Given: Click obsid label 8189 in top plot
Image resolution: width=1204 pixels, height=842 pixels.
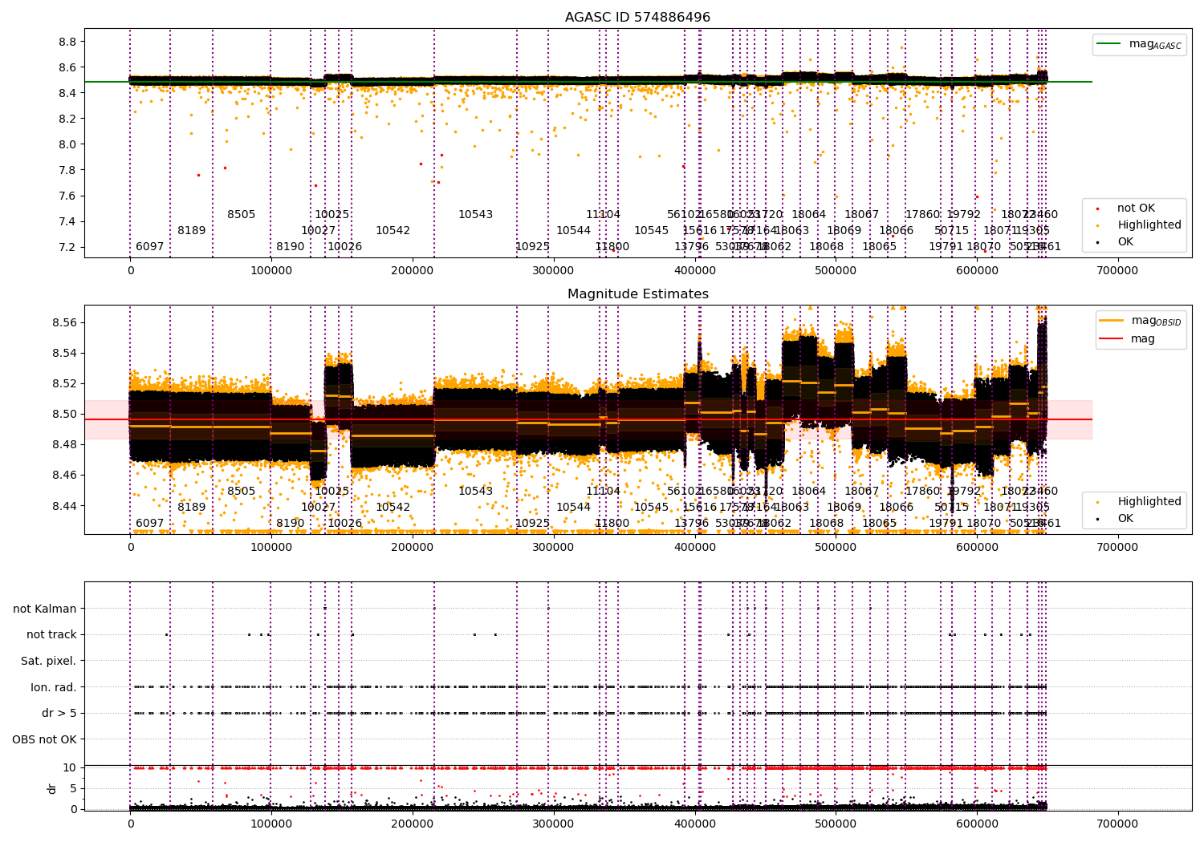Looking at the screenshot, I should (191, 230).
